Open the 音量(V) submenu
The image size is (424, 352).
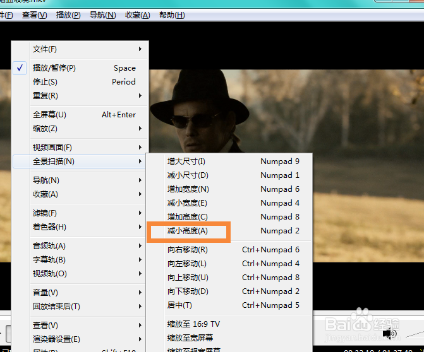point(79,293)
